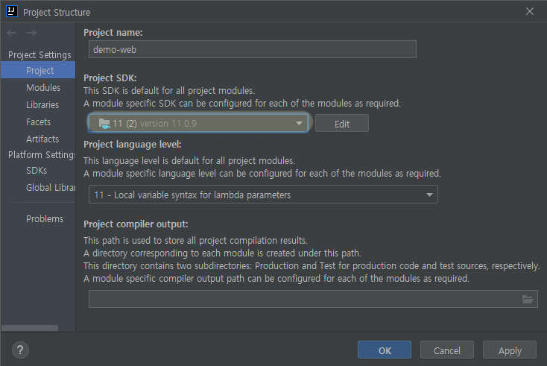
Task: Click the sidebar horizontal scrollbar
Action: pyautogui.click(x=30, y=328)
